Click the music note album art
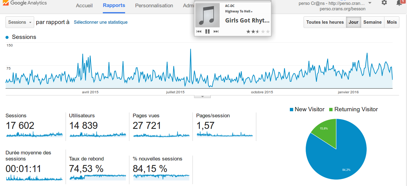Viewport: 407px width, 186px height. (207, 15)
